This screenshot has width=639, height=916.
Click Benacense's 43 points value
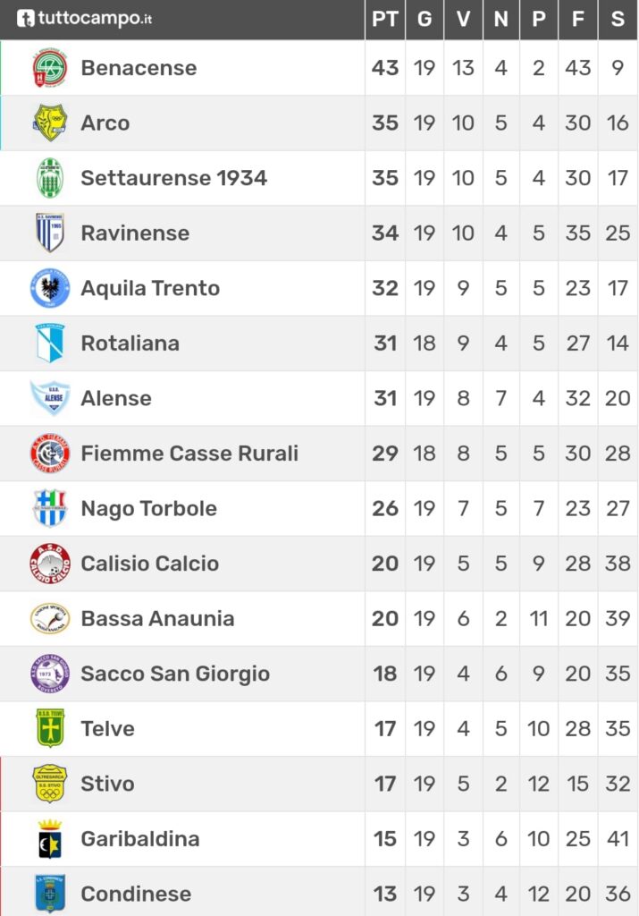(x=385, y=68)
